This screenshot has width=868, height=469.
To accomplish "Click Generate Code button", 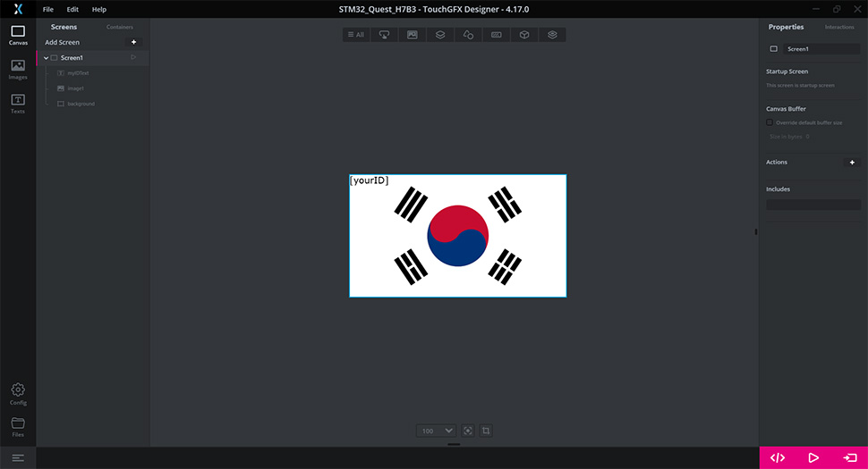I will pyautogui.click(x=778, y=457).
